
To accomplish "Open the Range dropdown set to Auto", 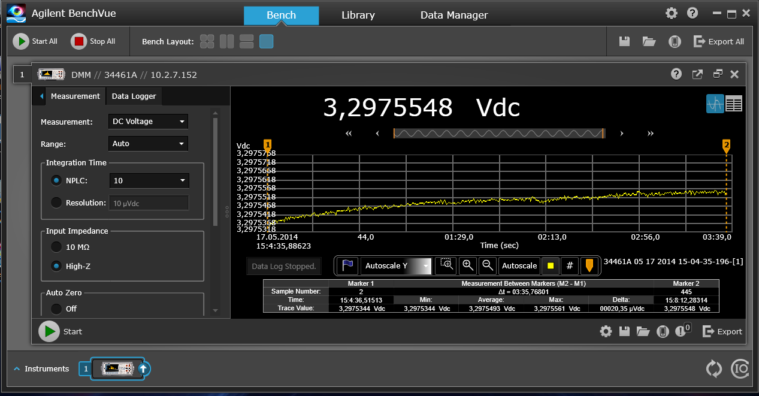I will tap(148, 144).
